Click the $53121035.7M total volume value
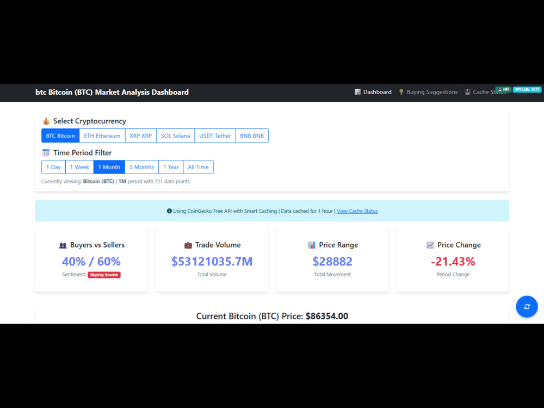This screenshot has width=544, height=408. [x=212, y=261]
